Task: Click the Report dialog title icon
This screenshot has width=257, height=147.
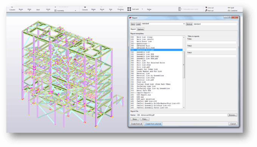Action: point(130,18)
